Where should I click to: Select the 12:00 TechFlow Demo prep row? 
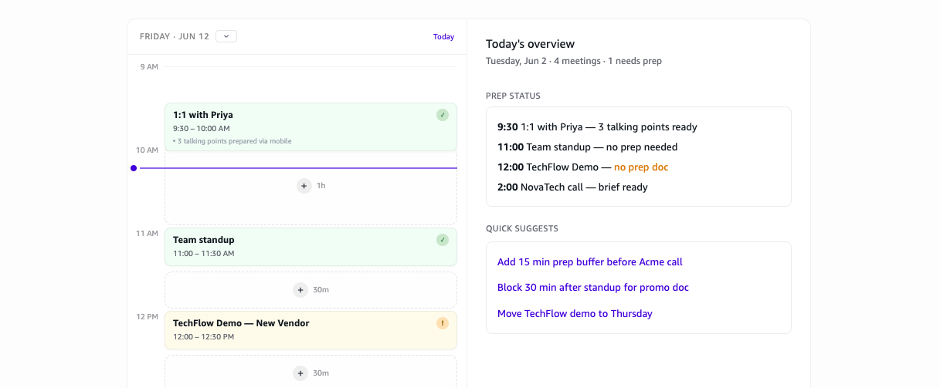coord(582,167)
